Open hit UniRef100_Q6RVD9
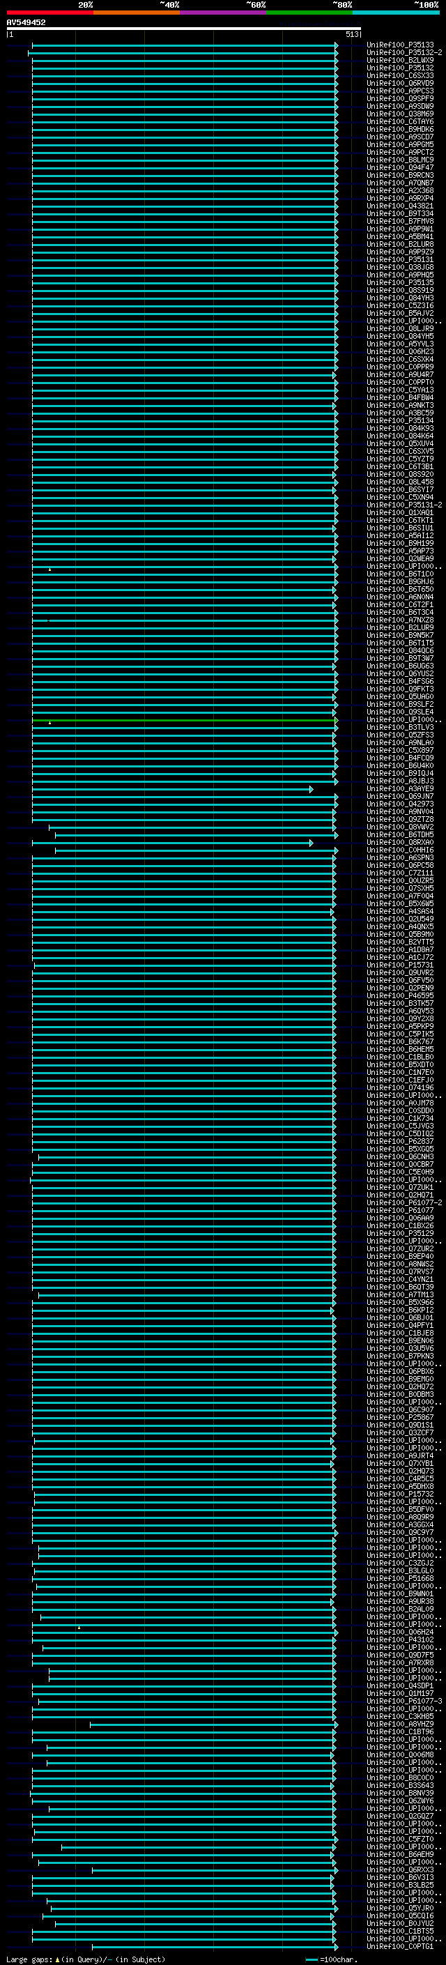 [x=400, y=83]
